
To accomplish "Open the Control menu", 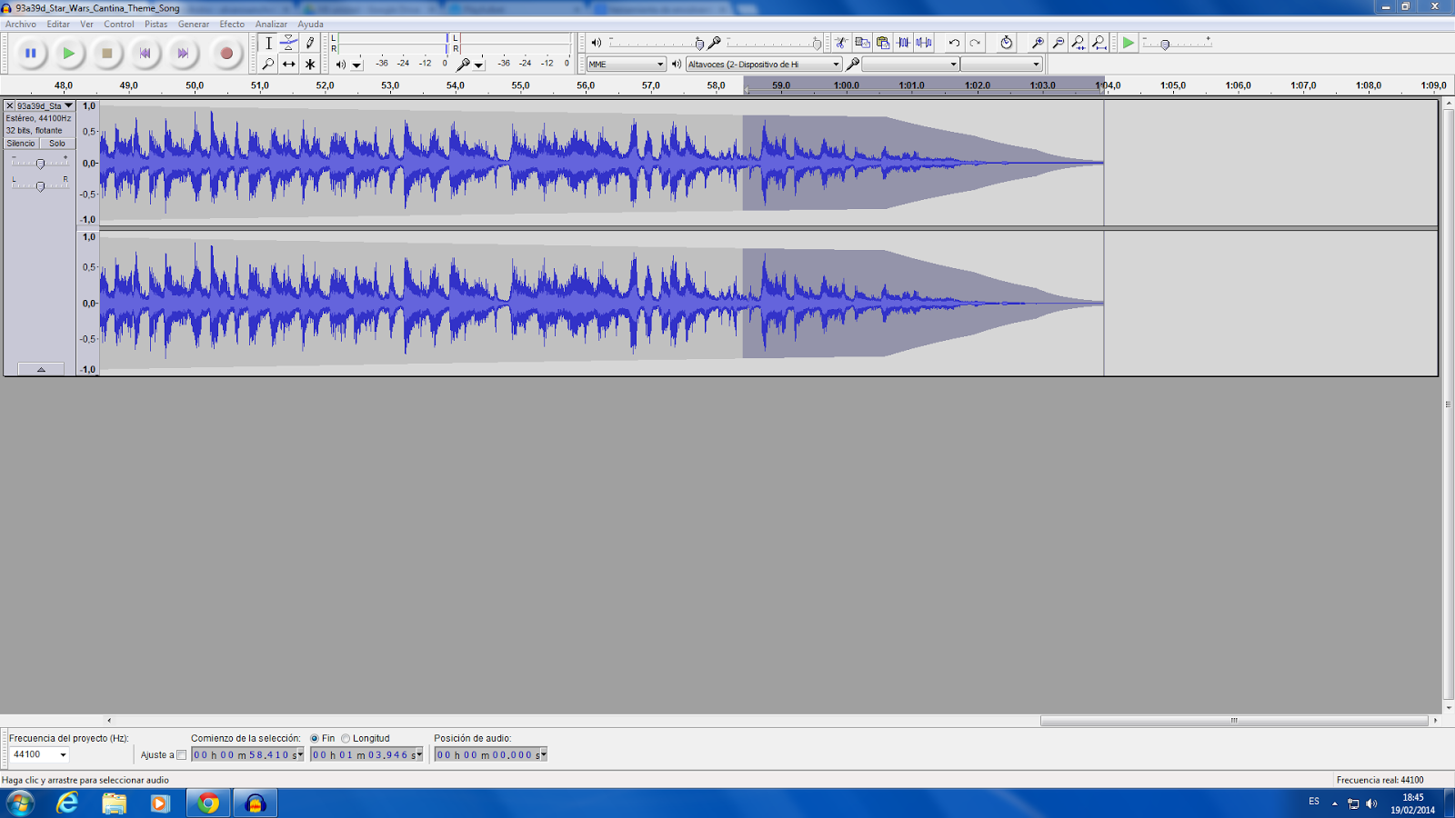I will [119, 25].
